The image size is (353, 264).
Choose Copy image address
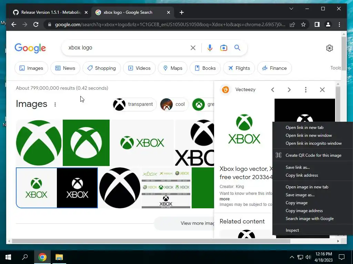[x=304, y=211]
